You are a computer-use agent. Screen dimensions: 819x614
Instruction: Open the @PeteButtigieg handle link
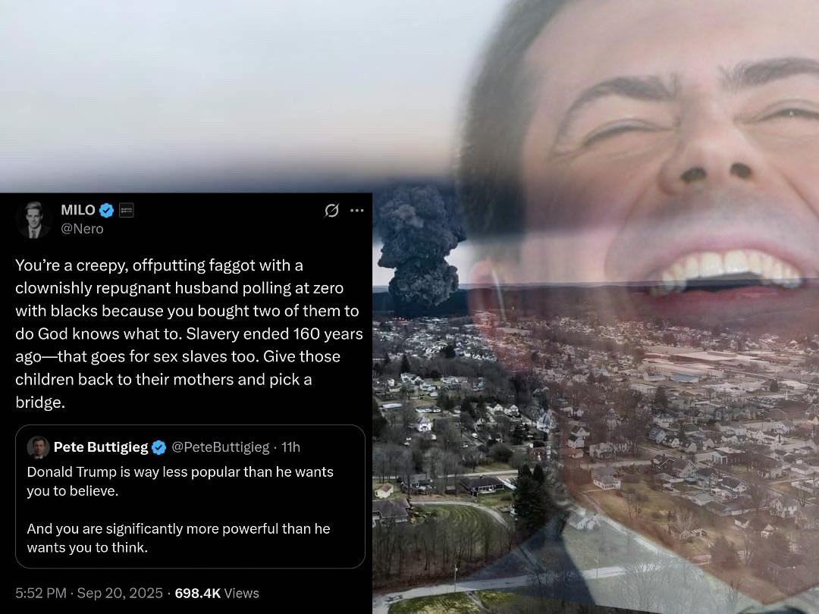click(221, 447)
